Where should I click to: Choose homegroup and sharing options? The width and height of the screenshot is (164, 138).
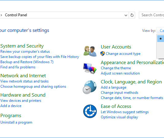(x=33, y=86)
